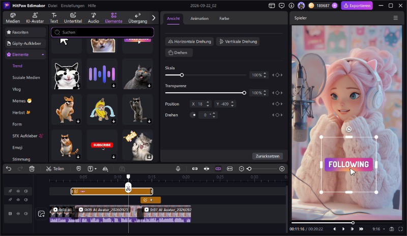Select the purple audio waveform sticker

(x=102, y=74)
